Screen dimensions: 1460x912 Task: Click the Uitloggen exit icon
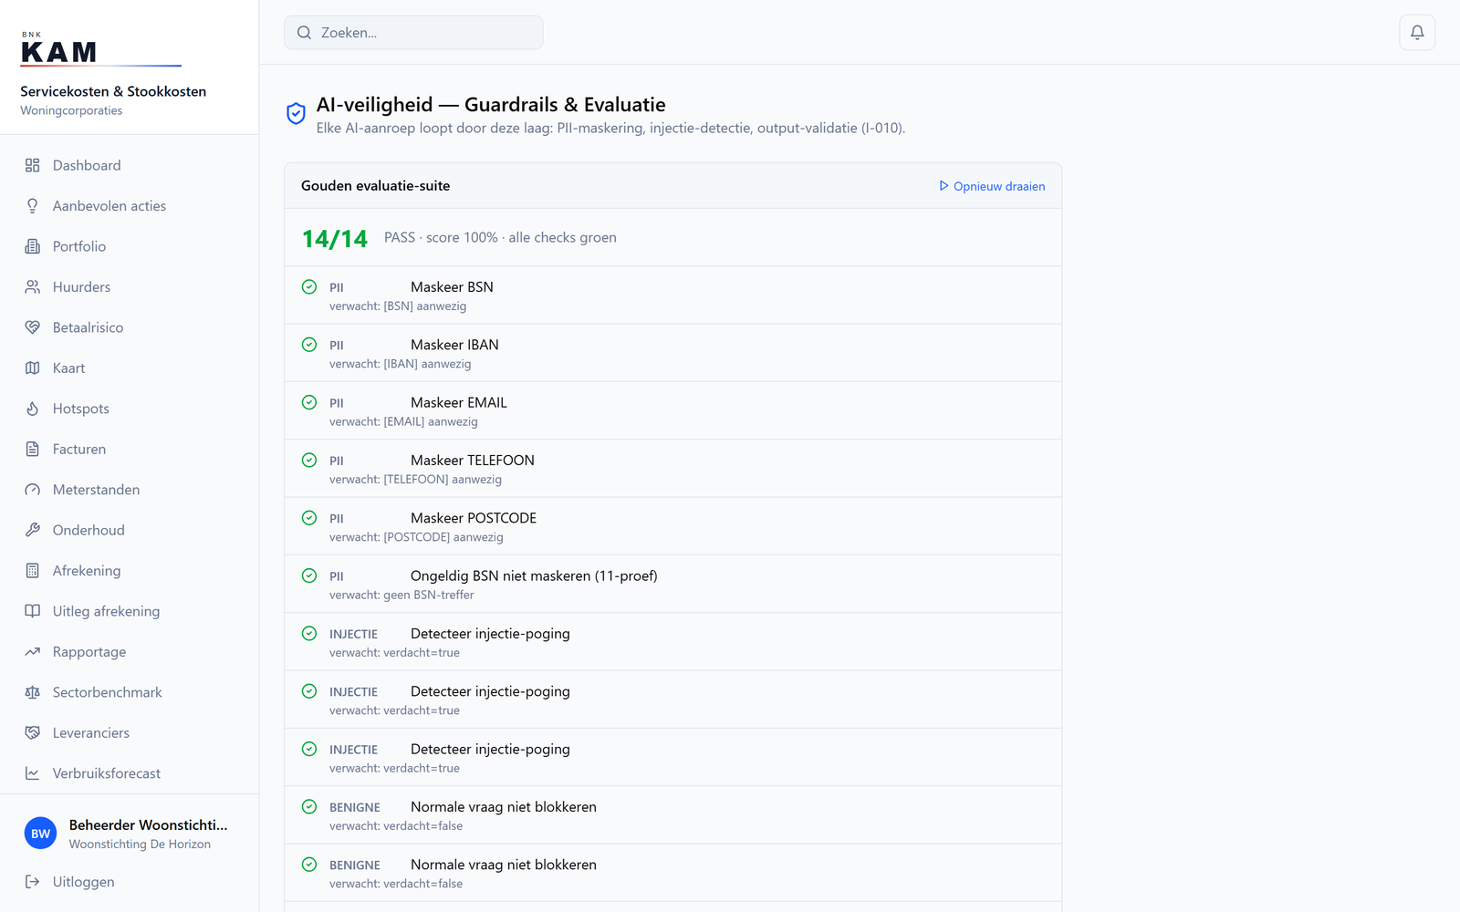(33, 882)
